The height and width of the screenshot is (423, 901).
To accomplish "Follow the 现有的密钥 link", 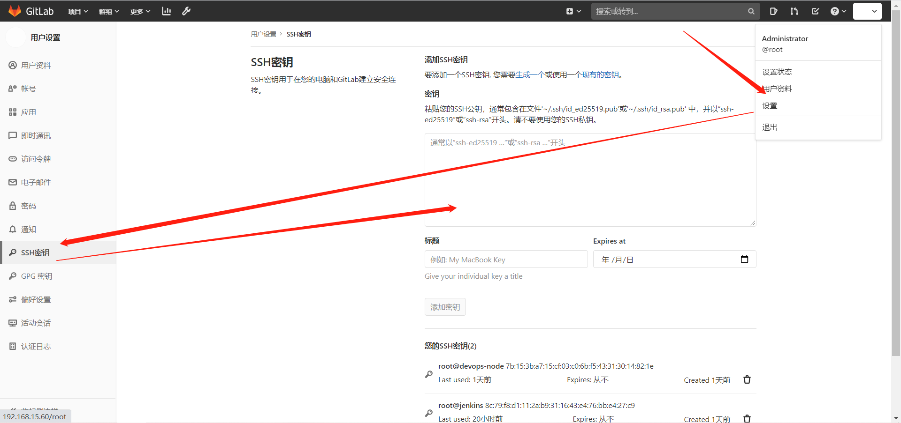I will click(x=600, y=75).
